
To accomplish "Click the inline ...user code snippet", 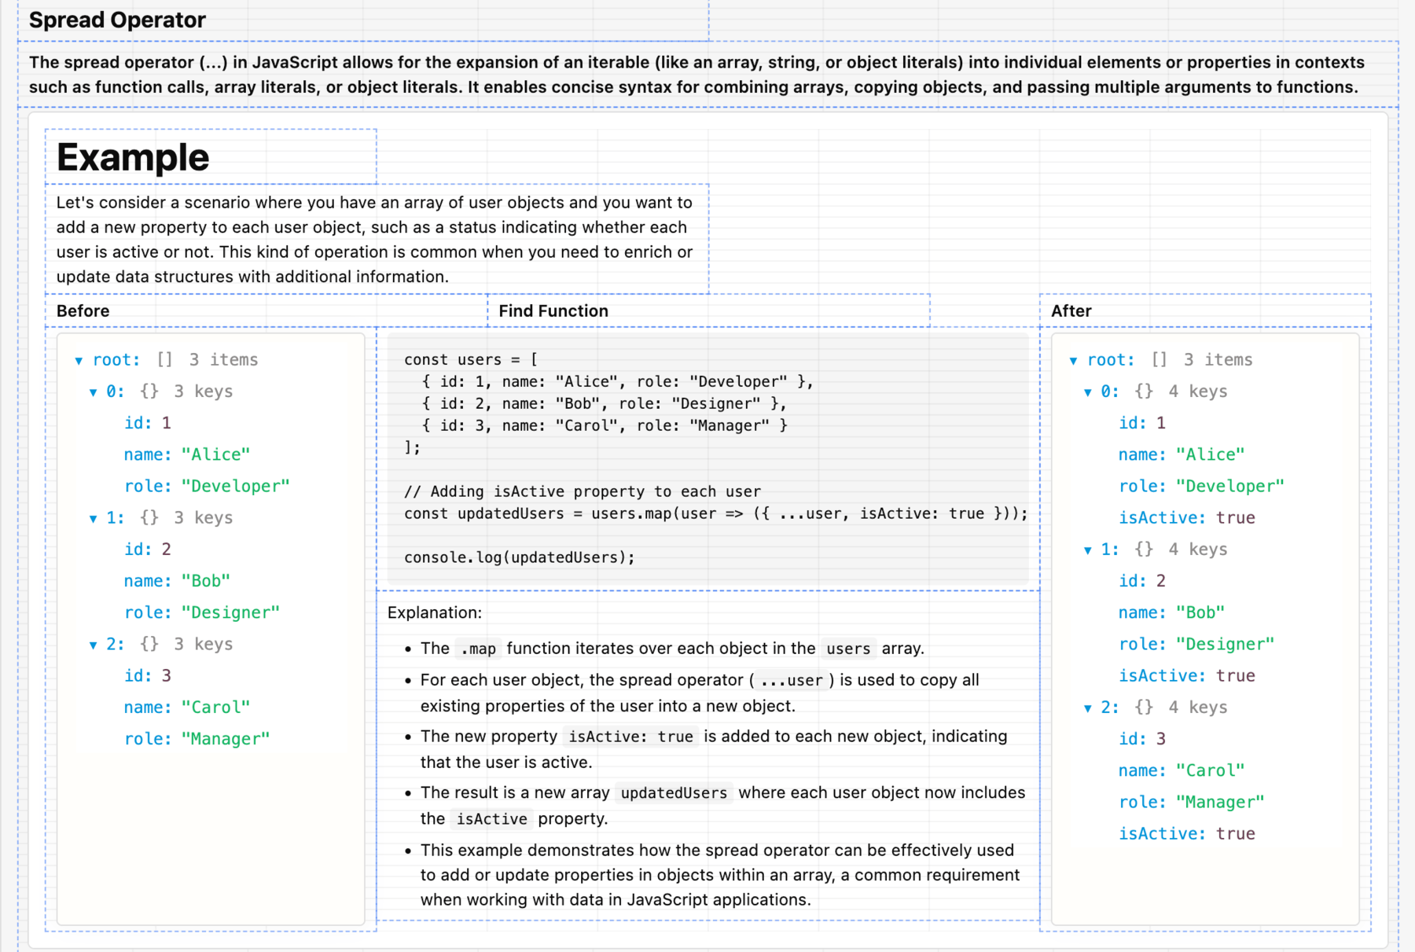I will [x=792, y=680].
